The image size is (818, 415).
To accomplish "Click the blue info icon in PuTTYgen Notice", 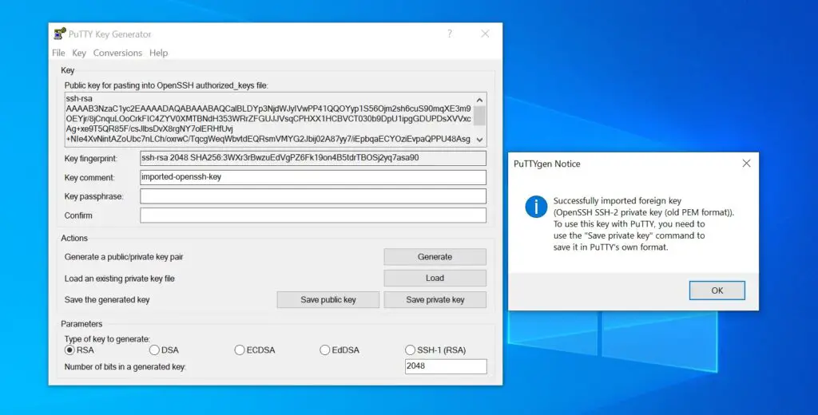I will point(536,207).
